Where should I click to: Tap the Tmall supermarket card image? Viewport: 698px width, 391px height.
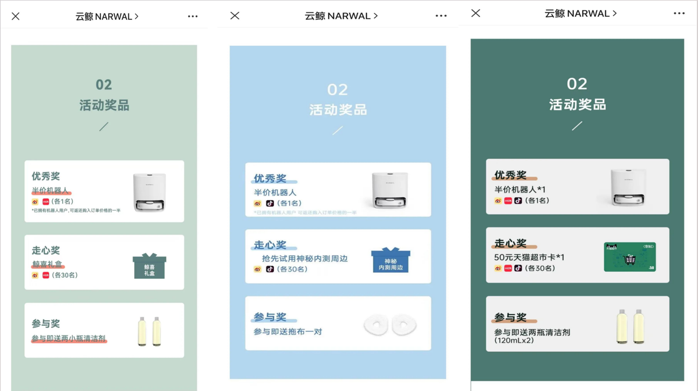630,257
